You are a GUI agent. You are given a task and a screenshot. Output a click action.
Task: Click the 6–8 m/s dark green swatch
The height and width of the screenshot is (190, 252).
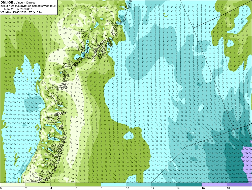coord(88,184)
